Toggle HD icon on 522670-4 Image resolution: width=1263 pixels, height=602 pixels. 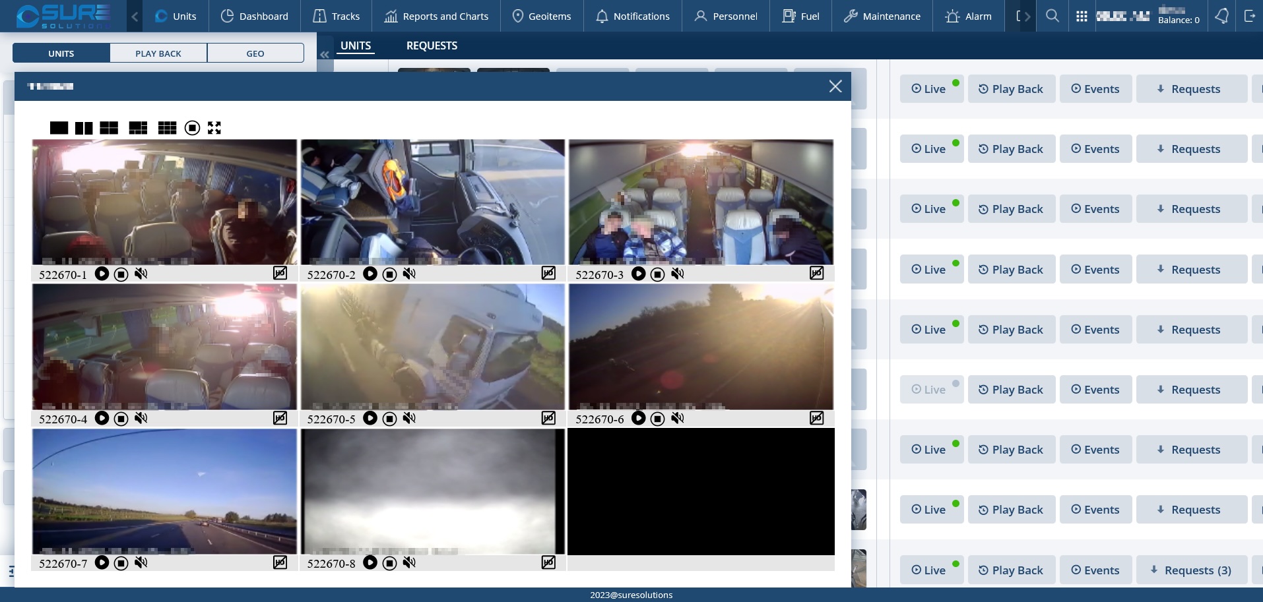coord(280,417)
